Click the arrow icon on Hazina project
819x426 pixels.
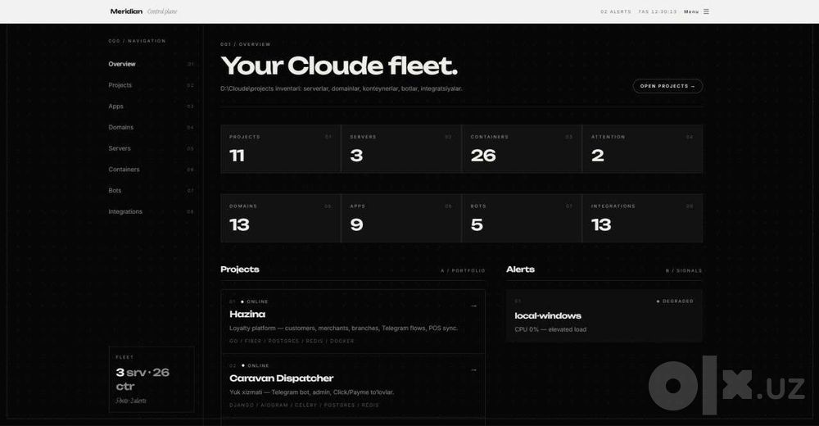click(473, 306)
